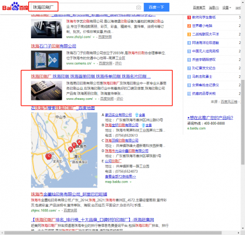The height and width of the screenshot is (235, 245).
Task: Open 查看全部72条结果>> link
Action: [x=120, y=176]
